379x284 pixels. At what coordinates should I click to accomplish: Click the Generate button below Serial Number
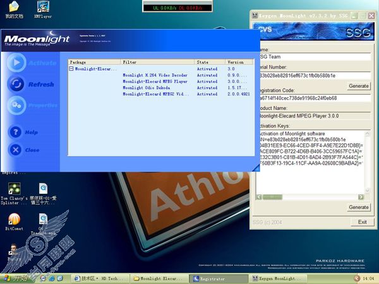click(359, 86)
